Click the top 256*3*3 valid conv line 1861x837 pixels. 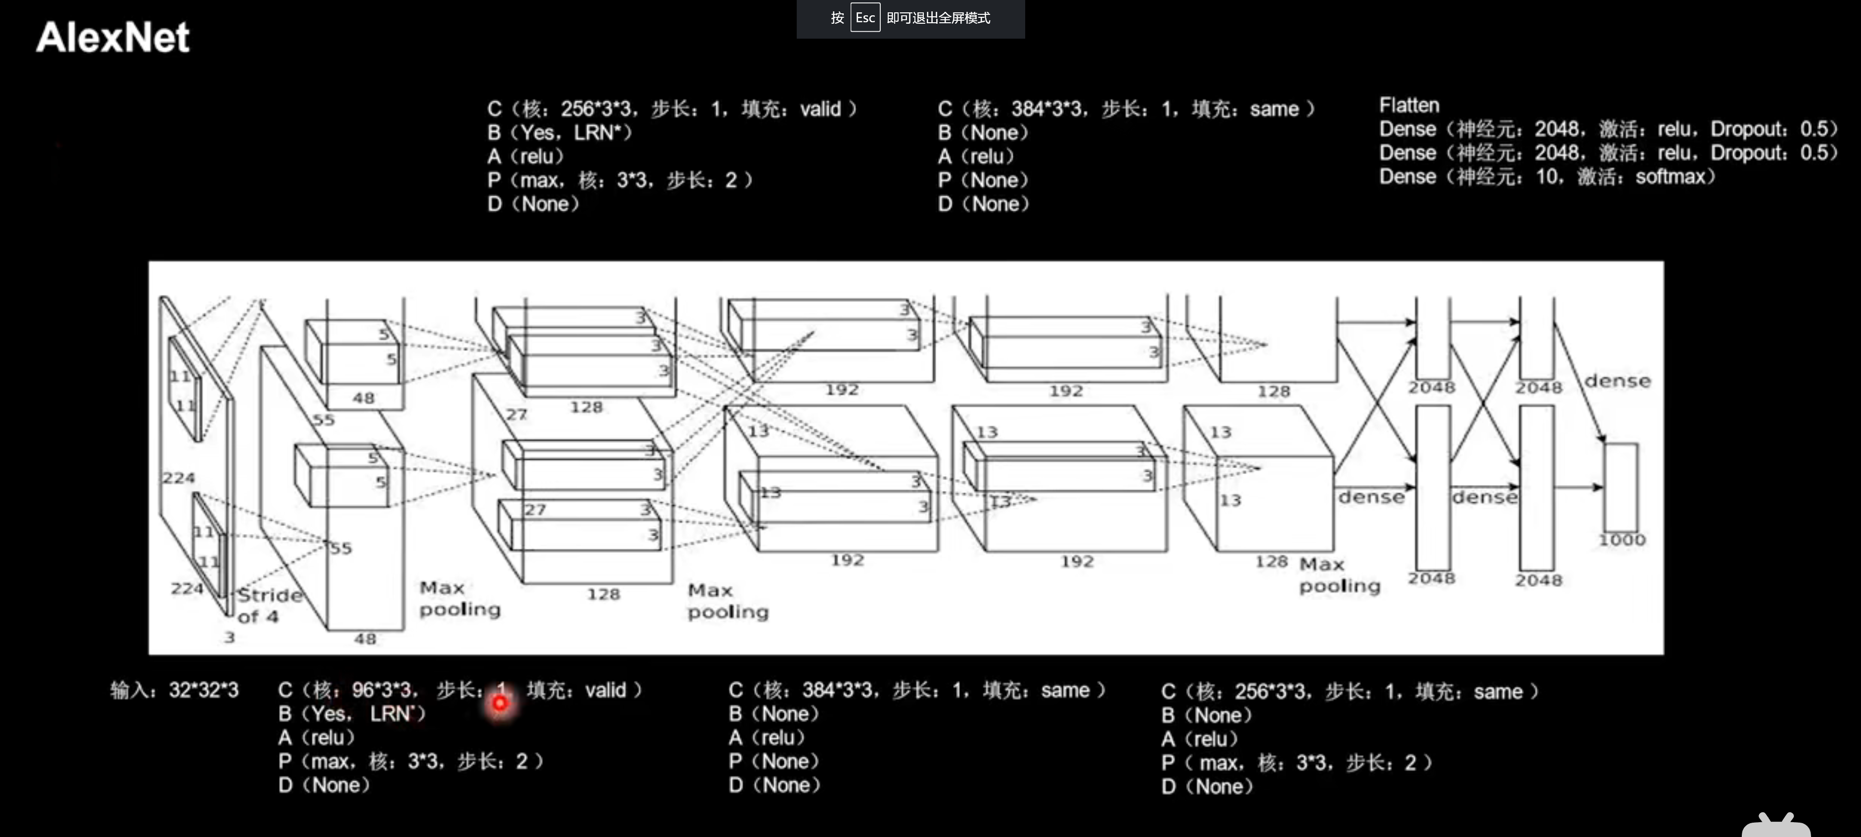click(672, 109)
